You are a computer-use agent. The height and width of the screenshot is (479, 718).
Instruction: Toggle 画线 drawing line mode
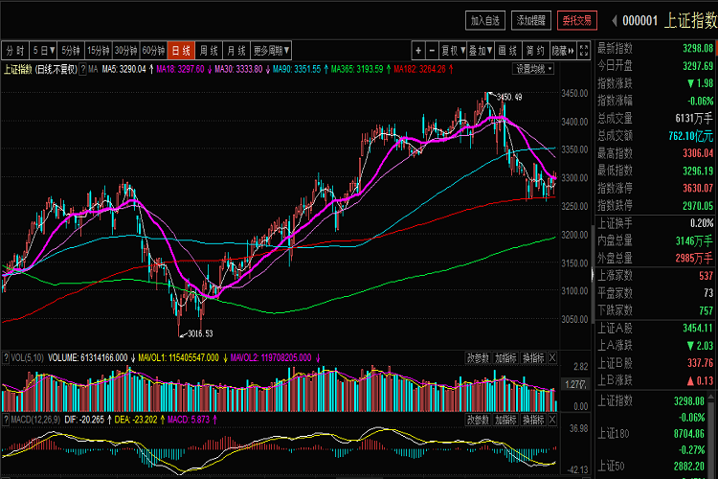[509, 50]
